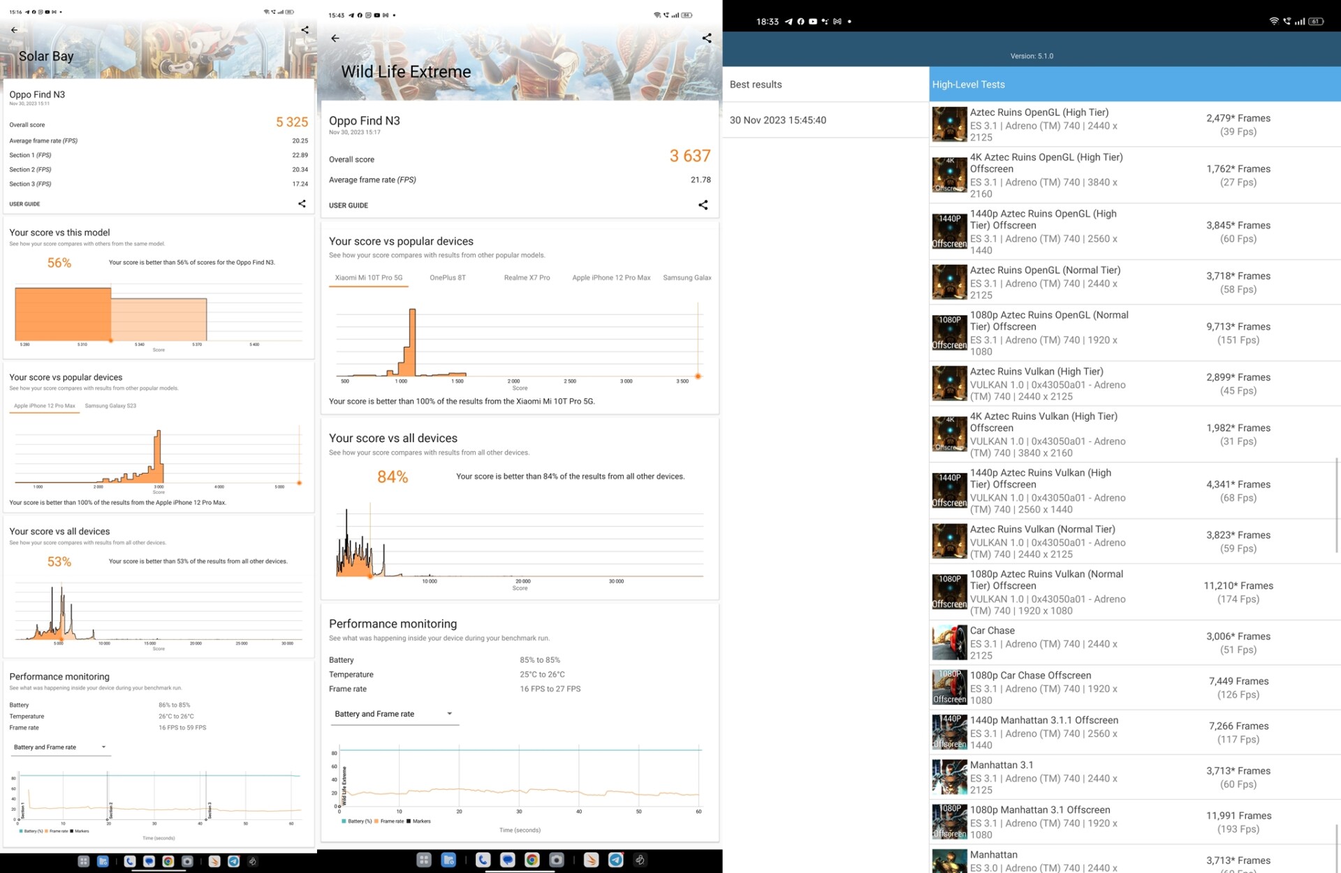Viewport: 1341px width, 873px height.
Task: Tap the Aztec Ruins OpenGL (High Tier) thumbnail
Action: [x=949, y=124]
